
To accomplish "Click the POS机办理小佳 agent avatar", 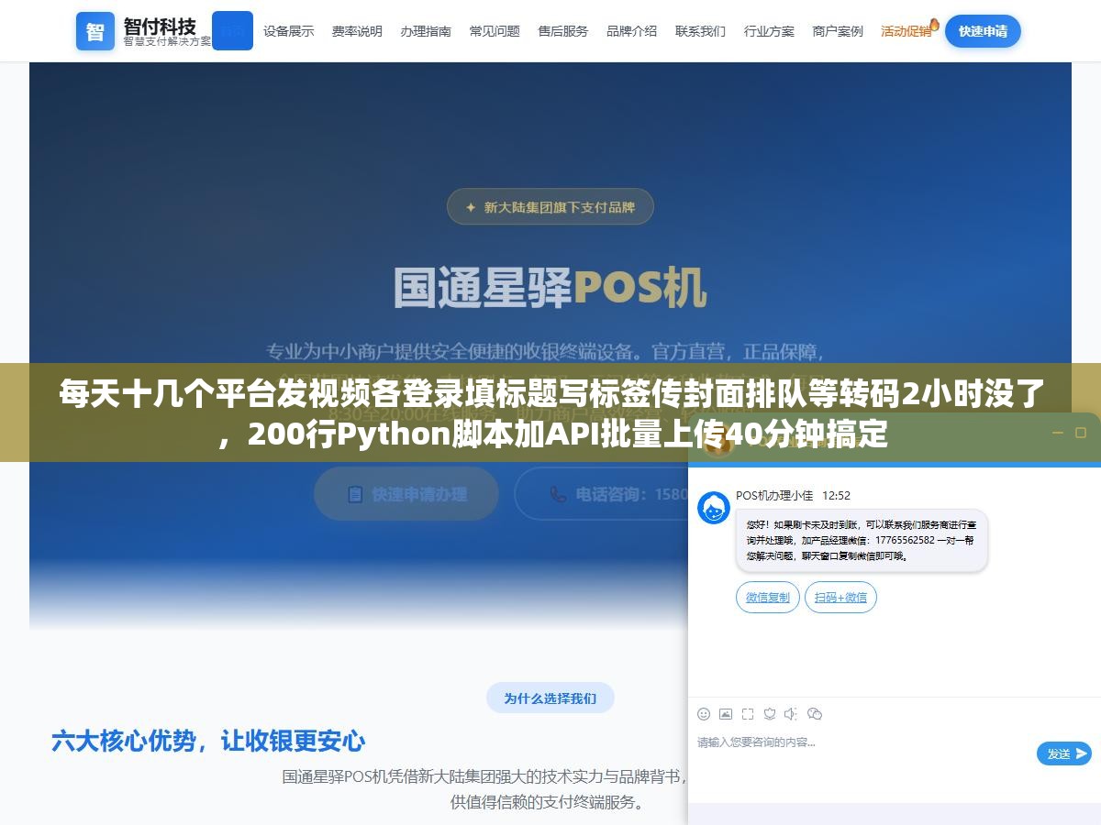I will coord(714,508).
